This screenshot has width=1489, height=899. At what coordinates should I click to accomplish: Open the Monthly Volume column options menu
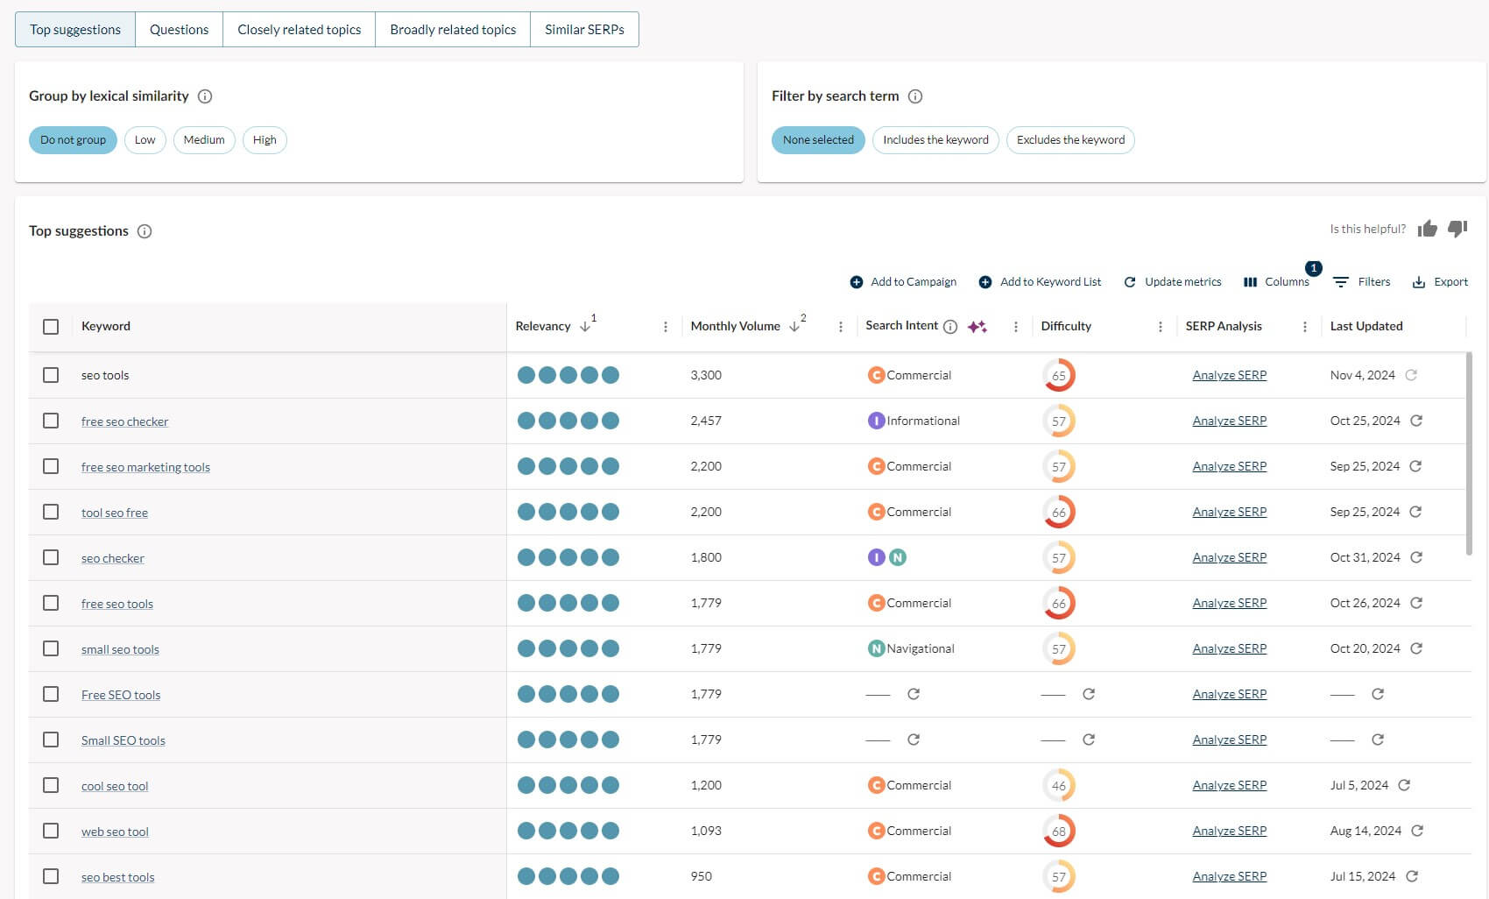coord(841,325)
